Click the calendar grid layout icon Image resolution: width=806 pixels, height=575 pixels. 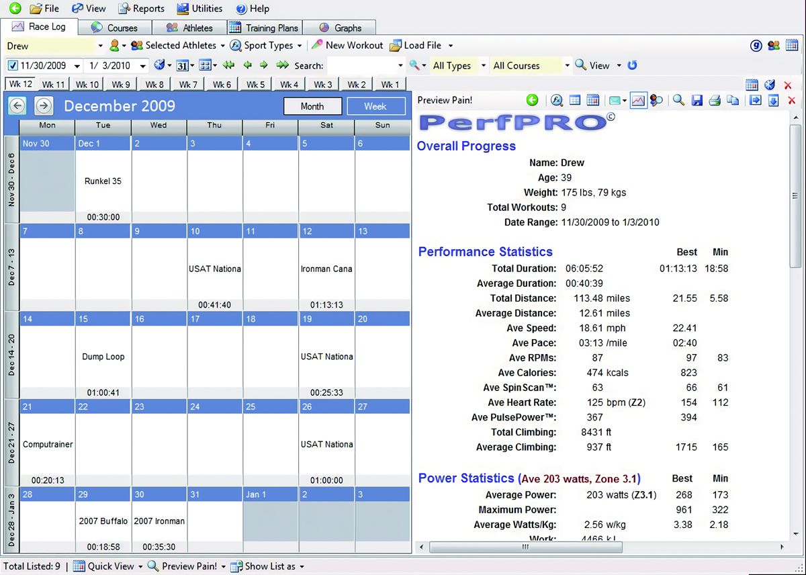(x=205, y=65)
